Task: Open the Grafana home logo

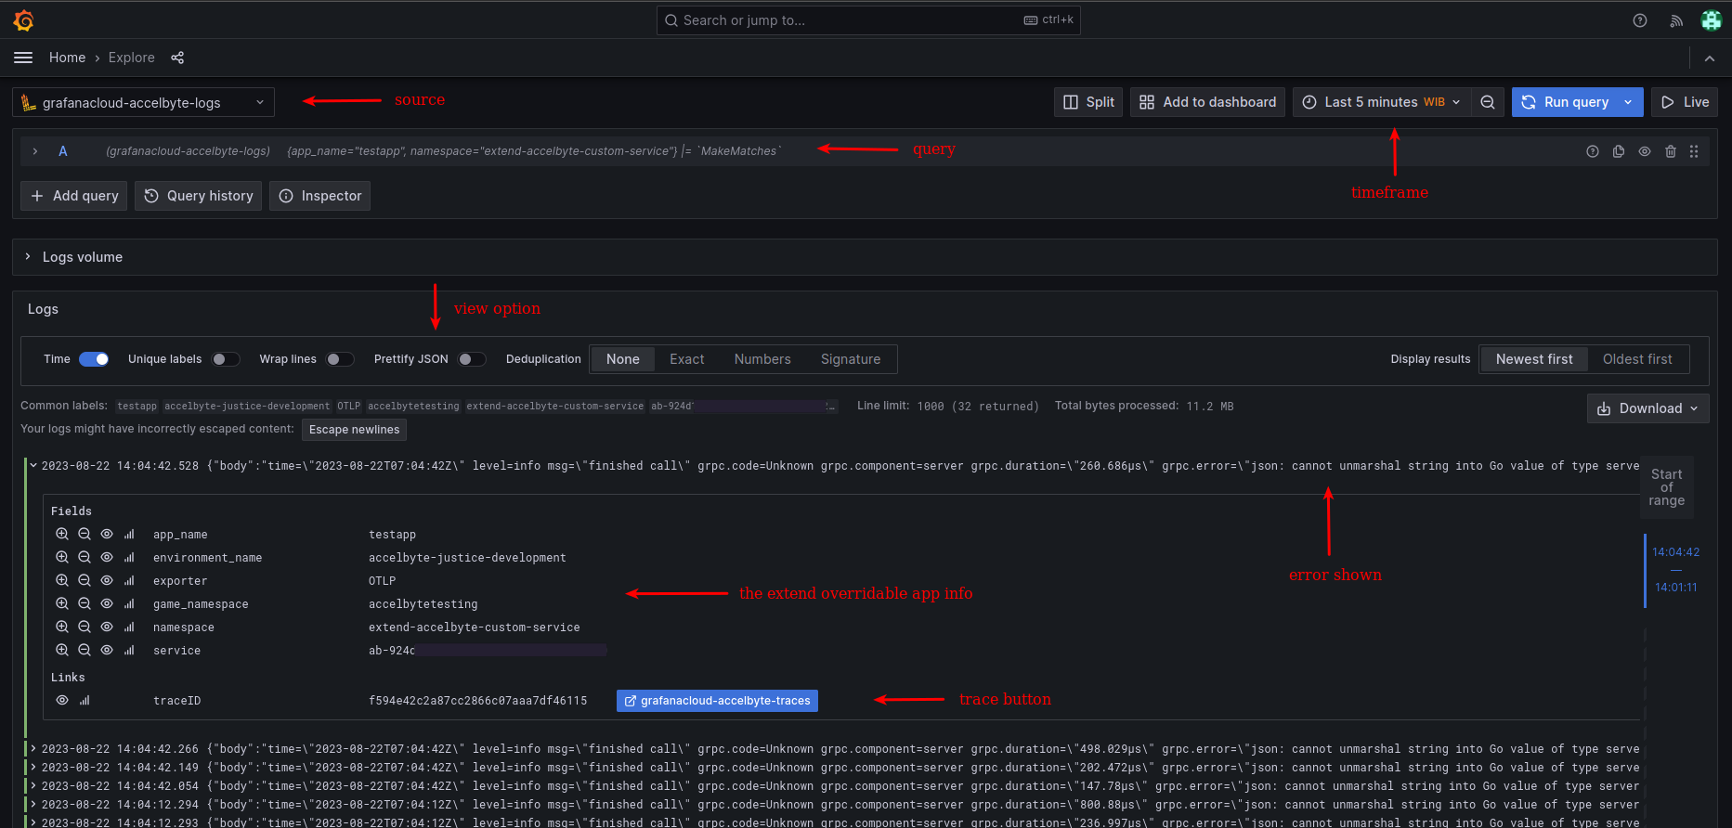Action: coord(24,20)
